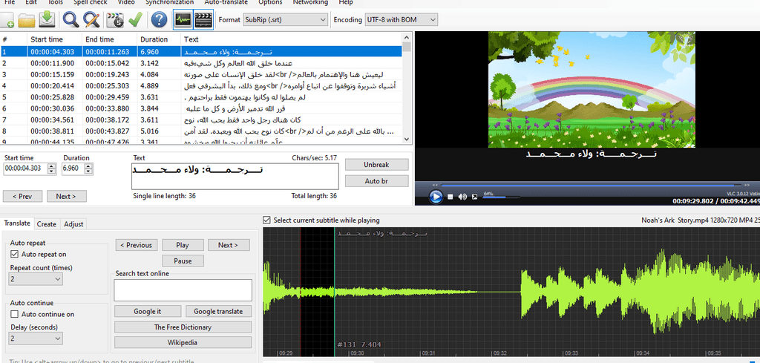Click the Google it button
The width and height of the screenshot is (760, 363).
click(148, 311)
